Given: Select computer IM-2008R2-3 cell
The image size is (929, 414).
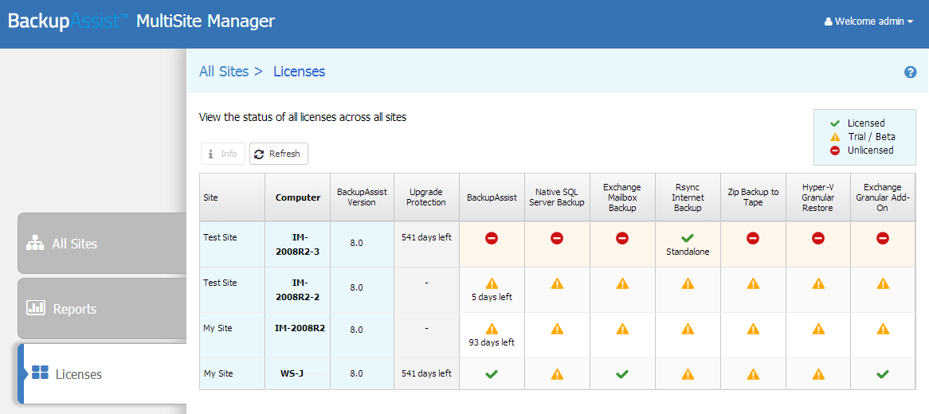Looking at the screenshot, I should [297, 244].
